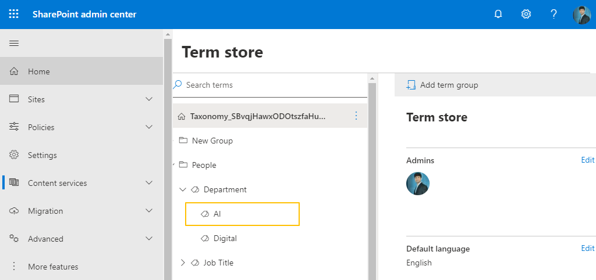
Task: Expand the Sites navigation section
Action: tap(149, 99)
